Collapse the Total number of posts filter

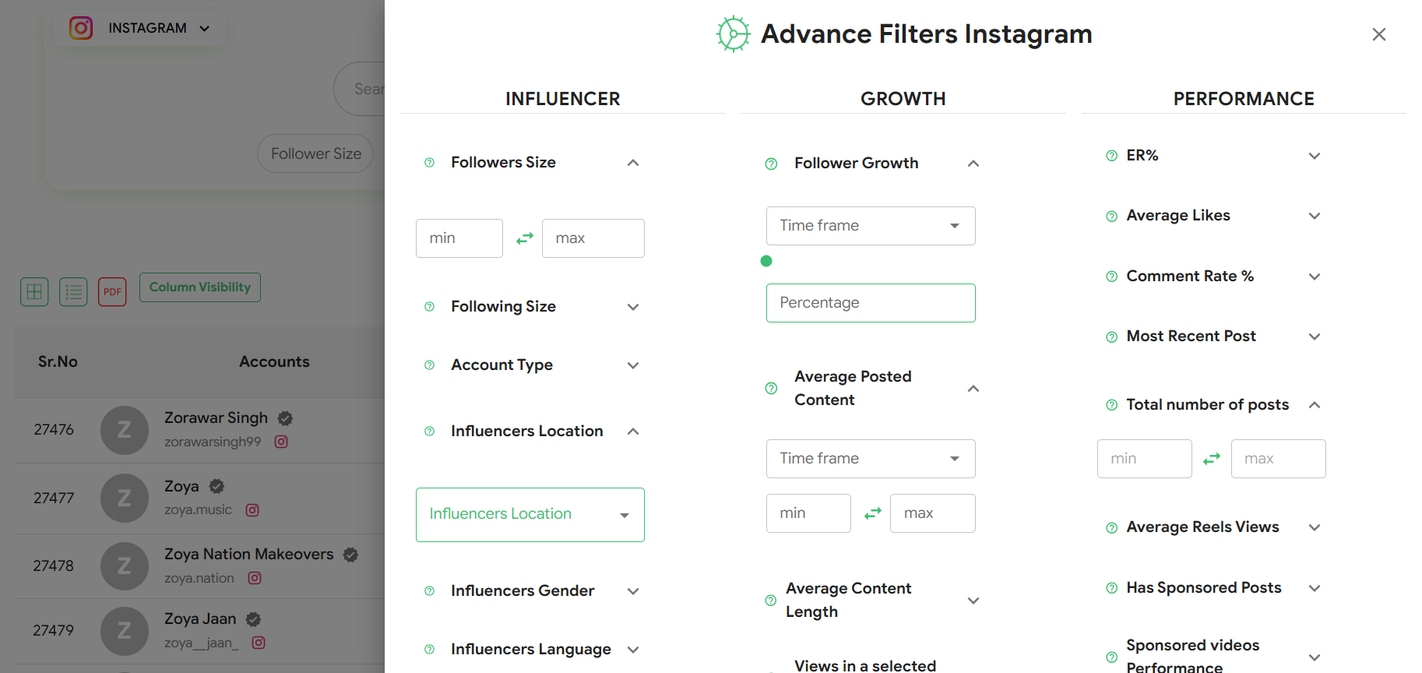coord(1315,405)
